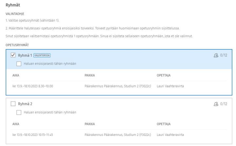The height and width of the screenshot is (146, 236).
Task: Check the Ryhmä 2 group checkbox
Action: pyautogui.click(x=13, y=104)
